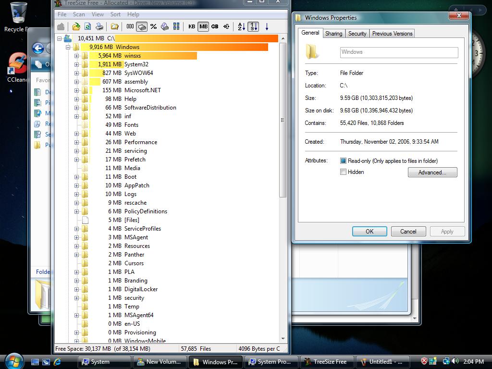The height and width of the screenshot is (369, 492).
Task: Click the red security alert tray icon
Action: tap(424, 361)
